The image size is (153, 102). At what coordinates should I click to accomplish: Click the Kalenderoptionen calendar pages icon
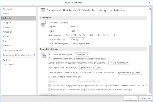point(44,55)
